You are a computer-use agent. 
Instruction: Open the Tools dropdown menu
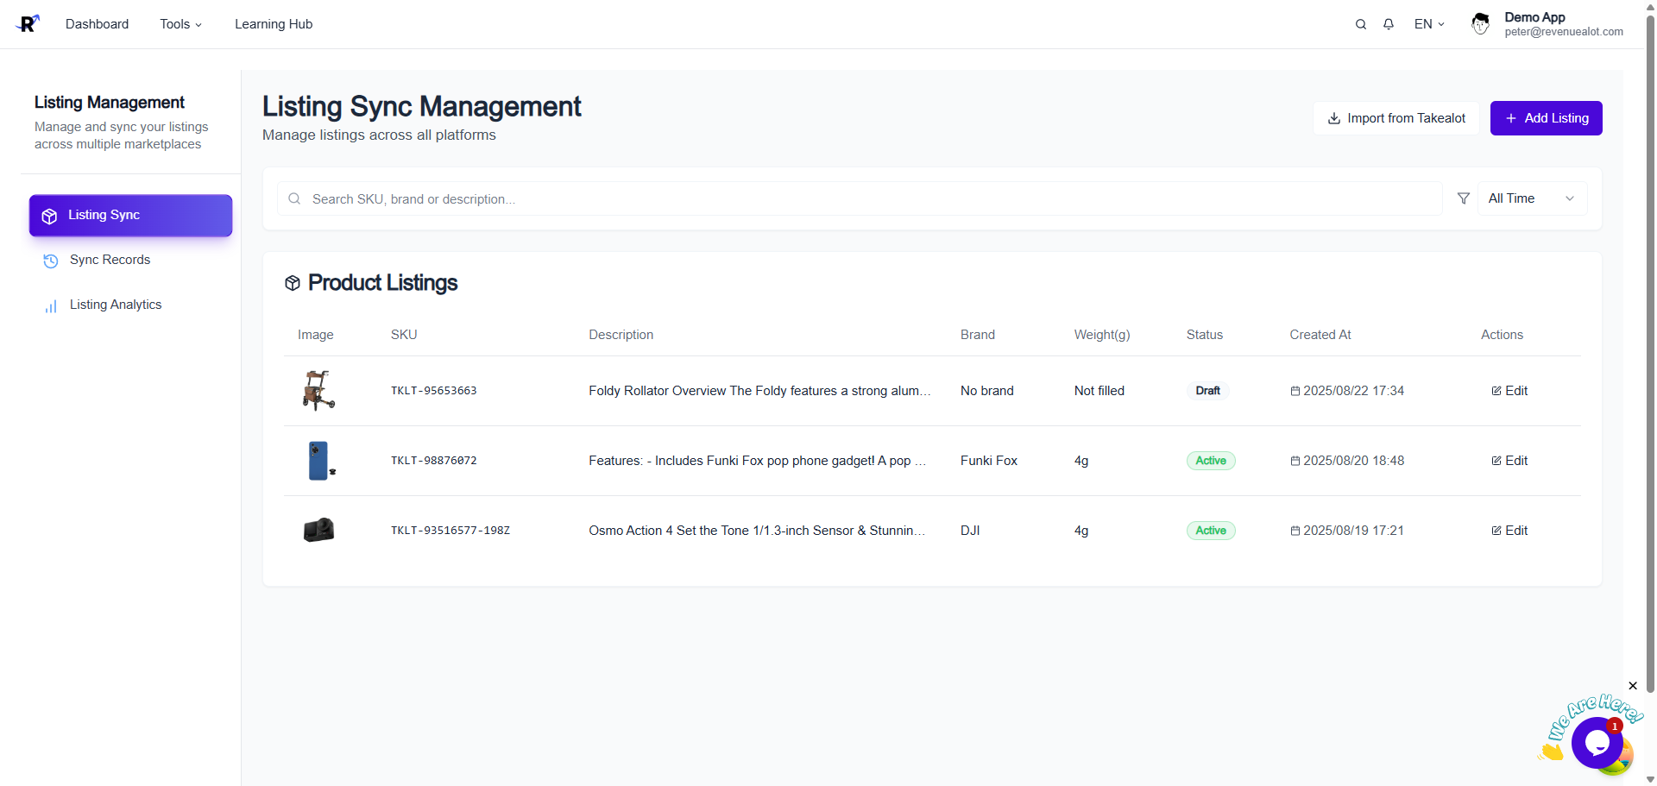point(180,24)
